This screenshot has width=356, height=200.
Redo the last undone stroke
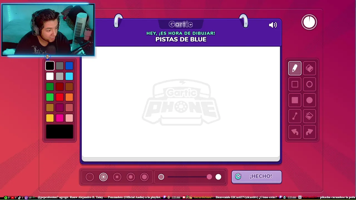309,132
